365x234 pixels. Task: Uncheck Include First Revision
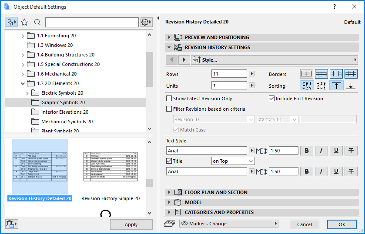272,99
